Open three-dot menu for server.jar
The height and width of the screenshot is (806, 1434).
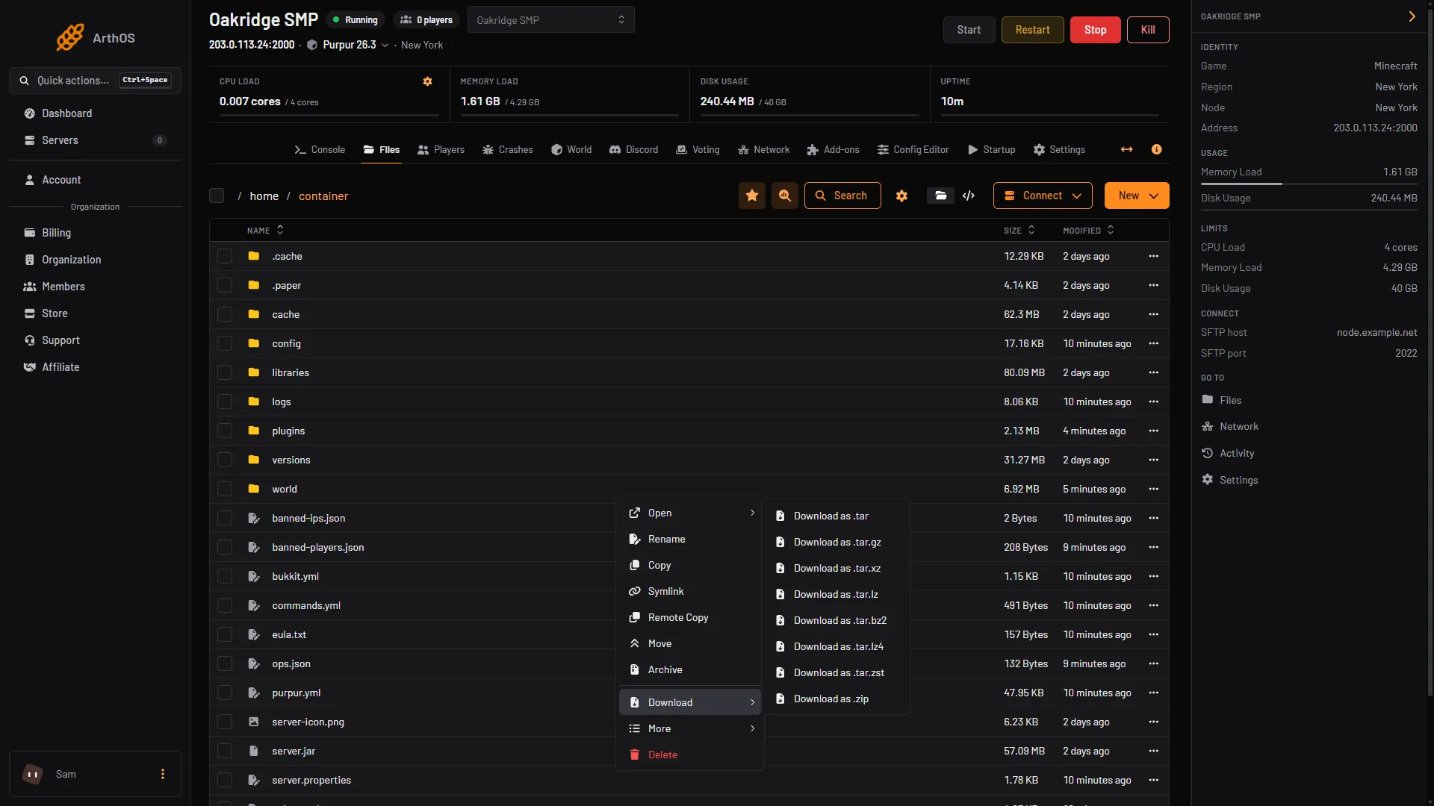[1154, 751]
